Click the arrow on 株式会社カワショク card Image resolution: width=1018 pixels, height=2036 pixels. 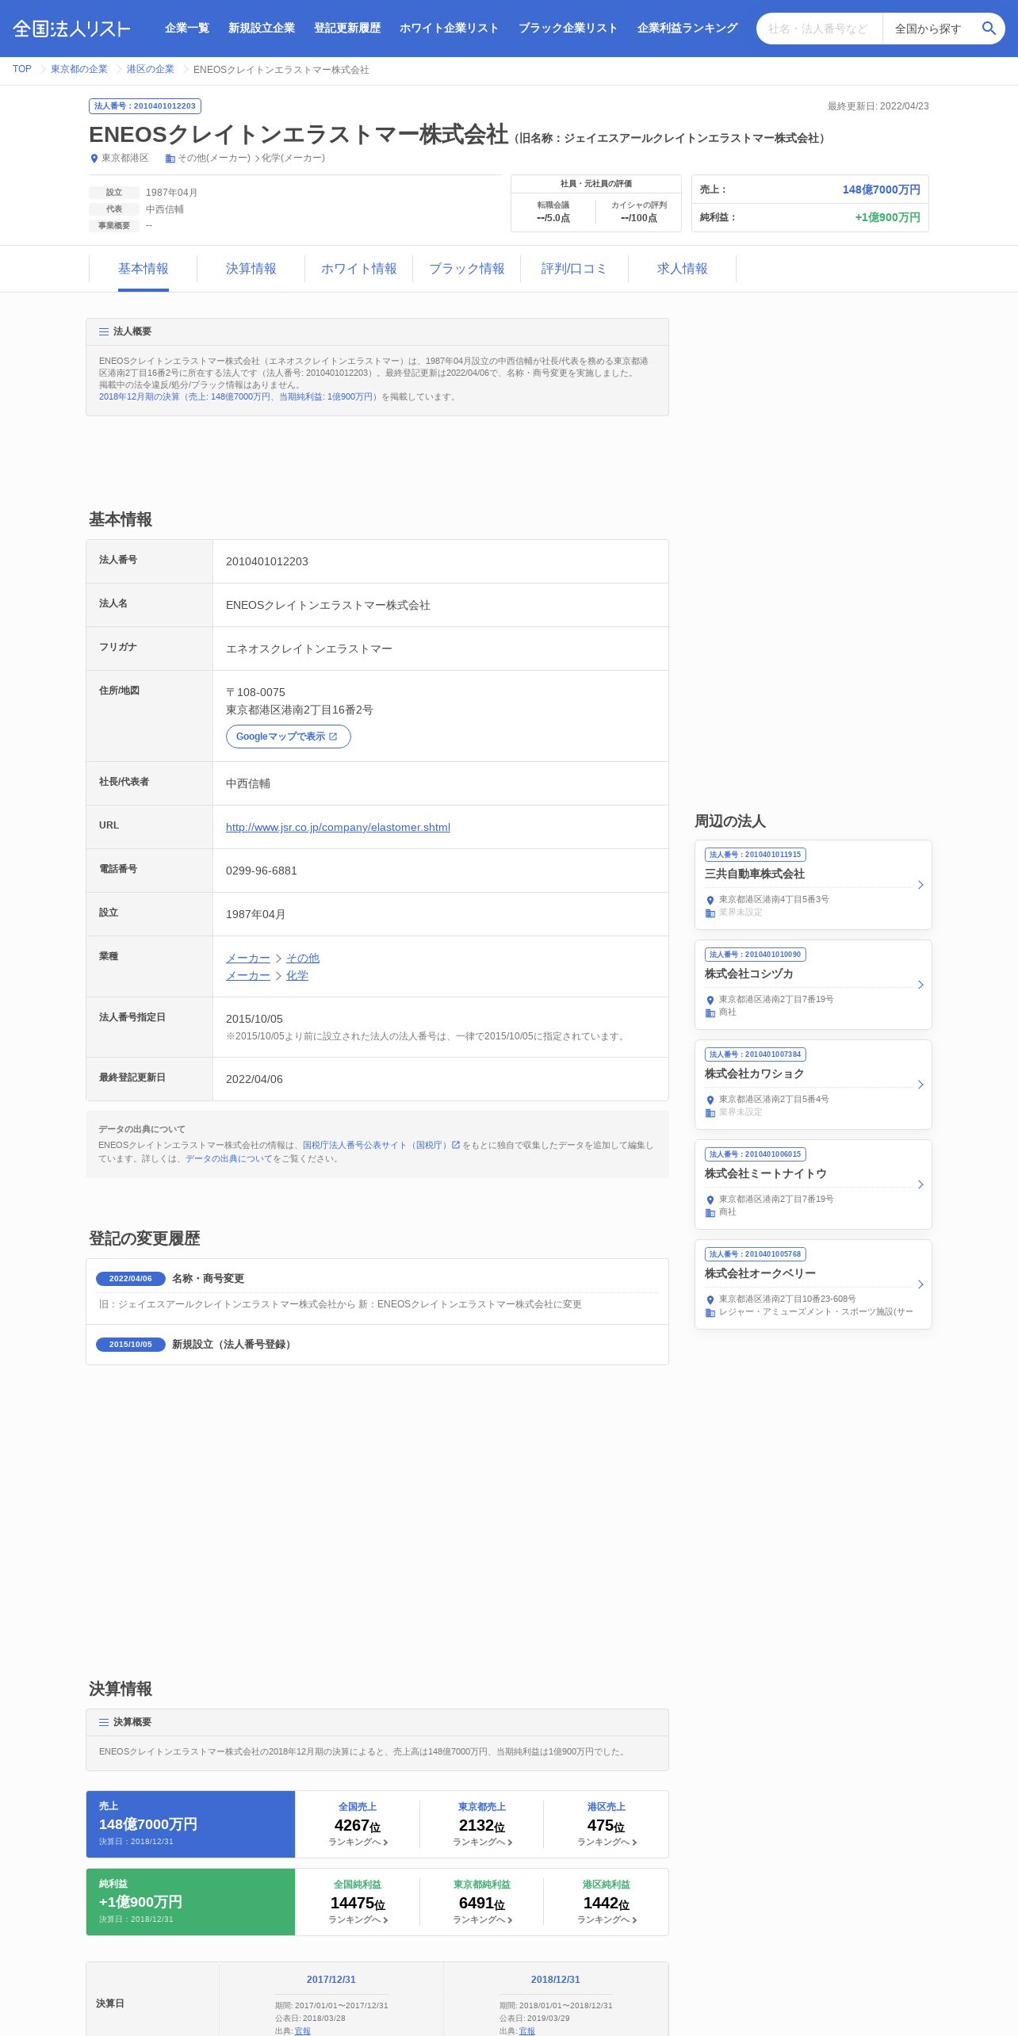point(920,1085)
